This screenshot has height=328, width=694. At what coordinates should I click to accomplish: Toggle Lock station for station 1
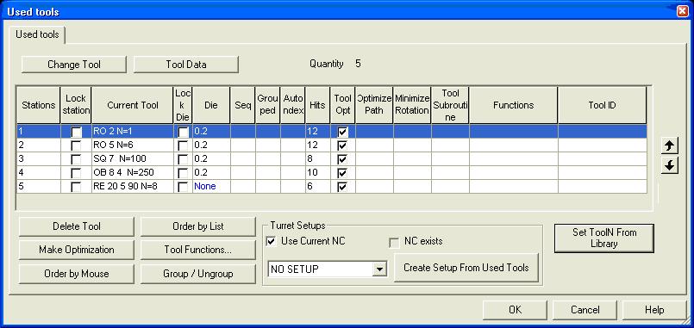pos(77,132)
